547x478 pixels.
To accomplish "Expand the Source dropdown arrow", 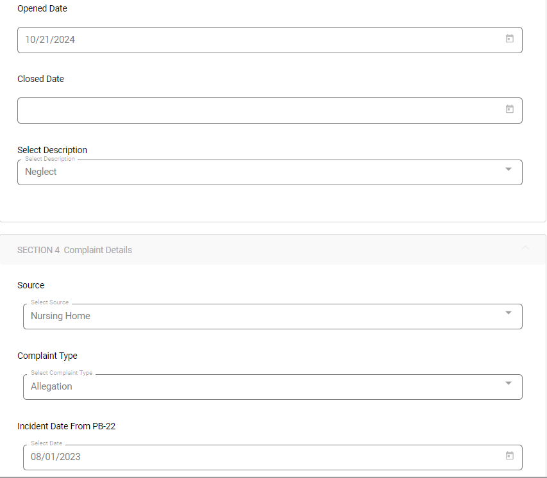I will pyautogui.click(x=509, y=313).
